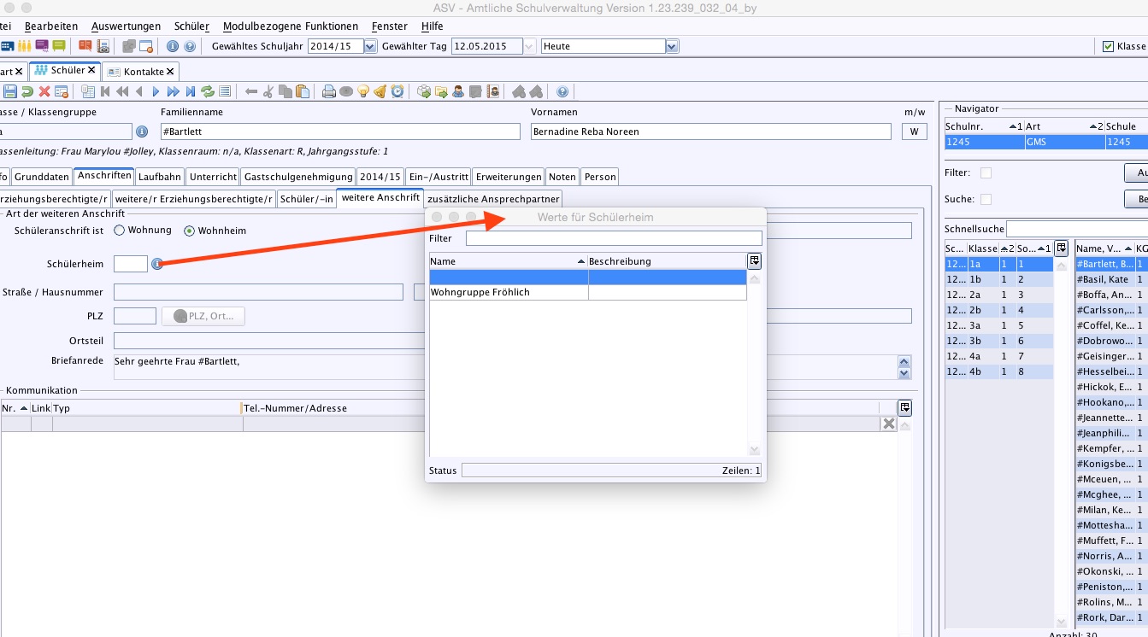Click the orange book icon in top toolbar
1148x637 pixels.
[x=85, y=46]
